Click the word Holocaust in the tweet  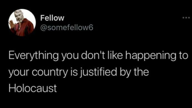tap(33, 88)
